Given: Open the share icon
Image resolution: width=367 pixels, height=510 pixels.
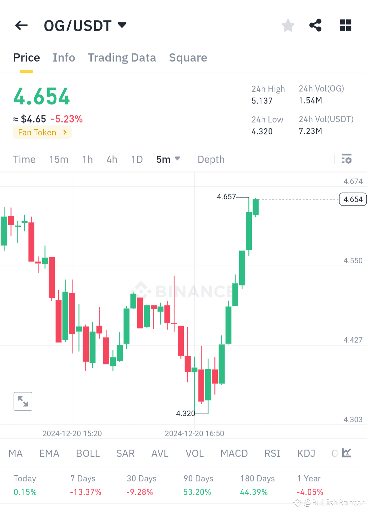Looking at the screenshot, I should [315, 25].
